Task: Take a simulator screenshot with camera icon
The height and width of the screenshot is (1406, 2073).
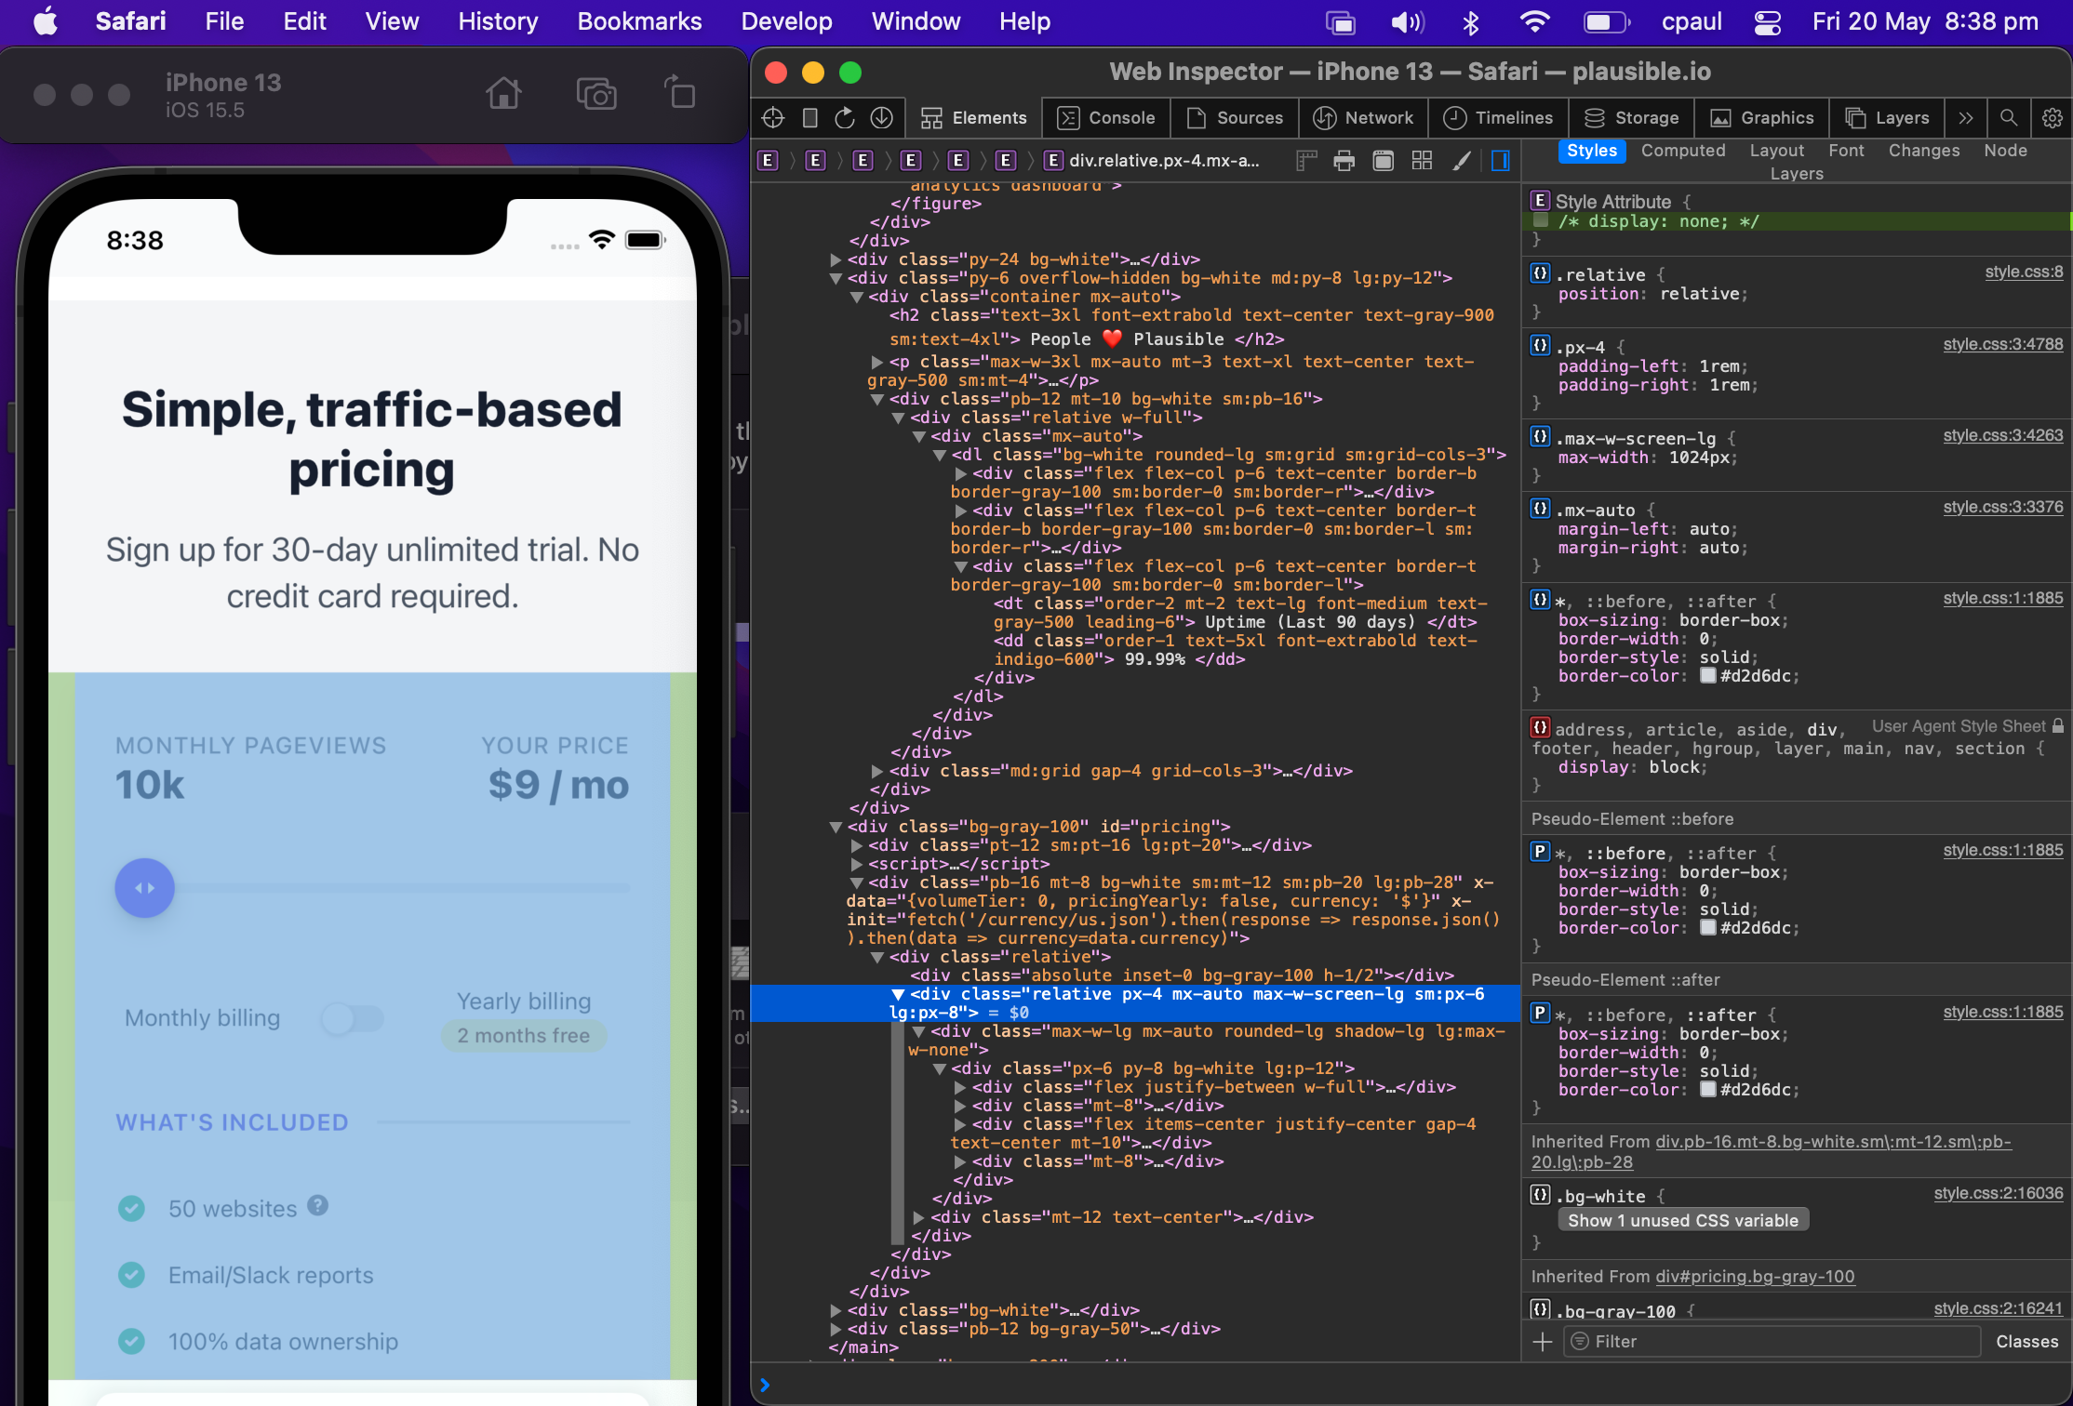Action: [x=596, y=94]
